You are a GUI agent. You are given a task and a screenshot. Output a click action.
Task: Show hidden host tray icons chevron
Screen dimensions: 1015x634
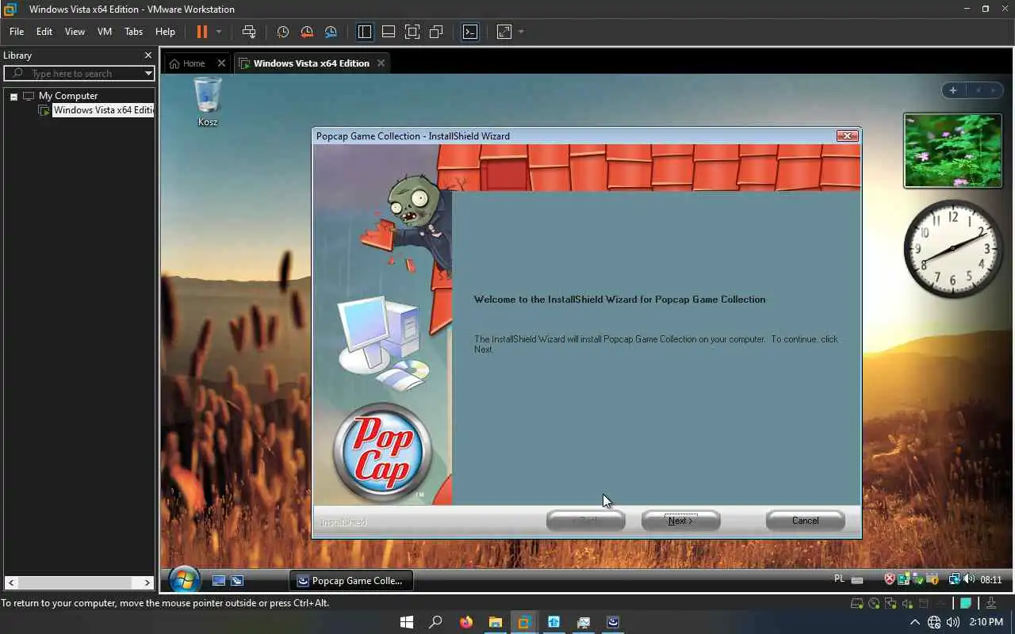tap(914, 623)
